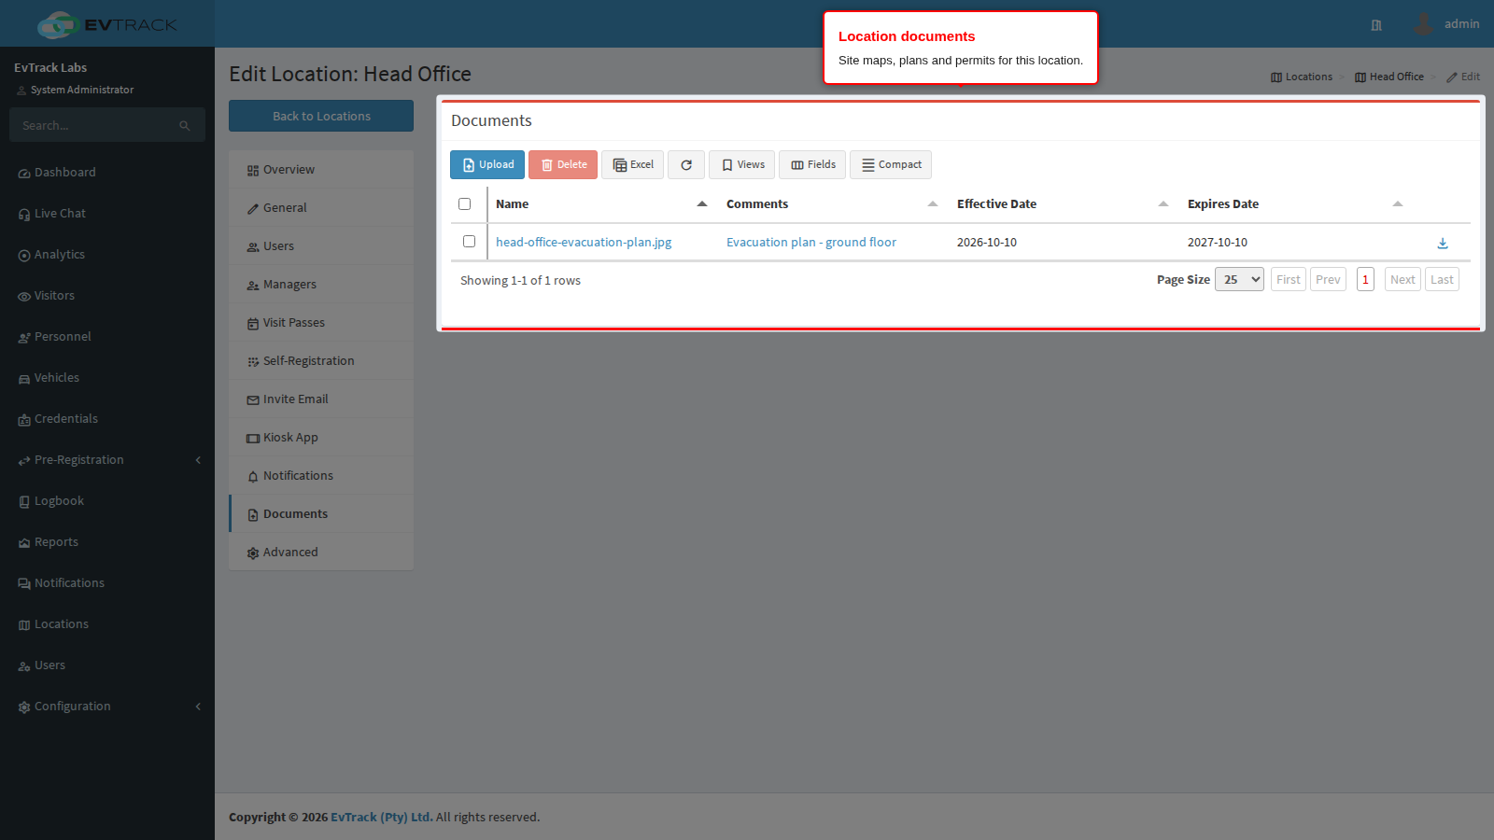1494x840 pixels.
Task: Sort by the Expires Date column
Action: tap(1295, 204)
